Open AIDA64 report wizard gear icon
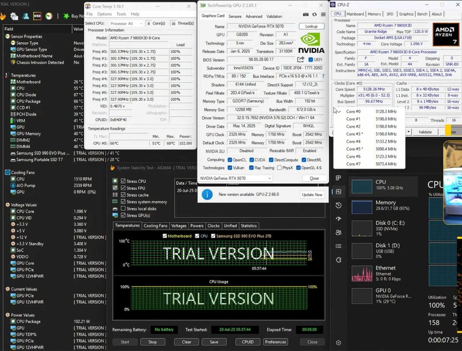Viewport: 462px width, 351px height. click(14, 16)
